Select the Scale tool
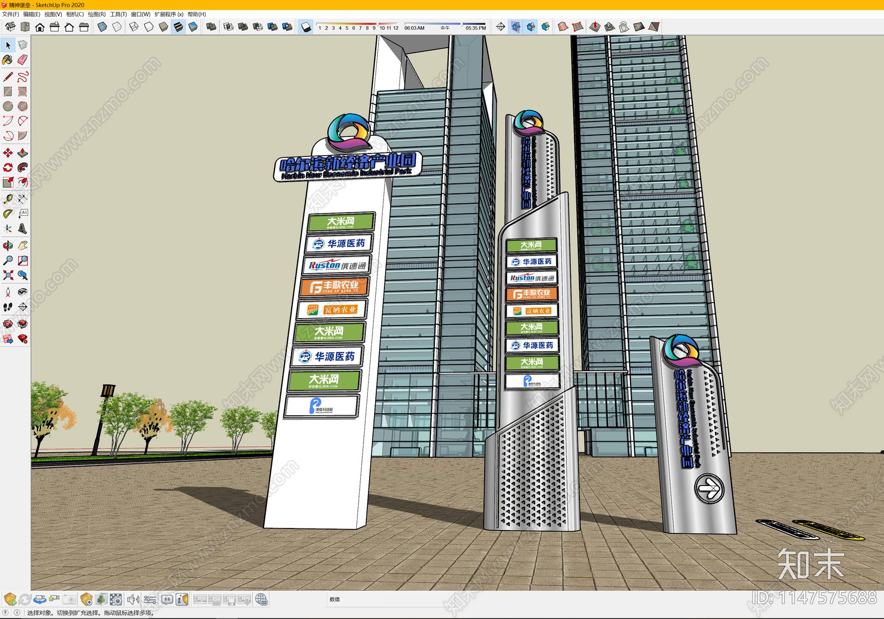 pyautogui.click(x=8, y=182)
